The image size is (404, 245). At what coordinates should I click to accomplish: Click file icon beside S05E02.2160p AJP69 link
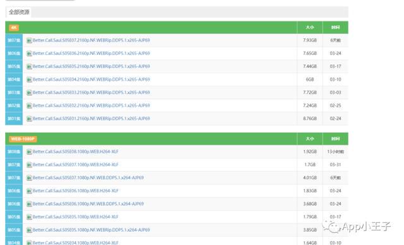click(29, 106)
